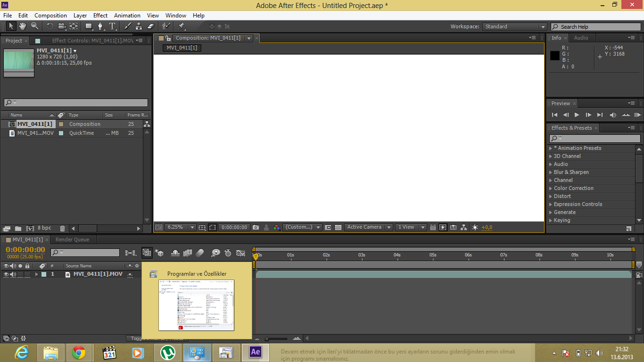
Task: Select the Pan Behind anchor tool
Action: [x=74, y=26]
